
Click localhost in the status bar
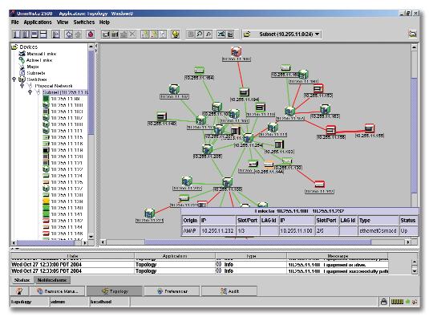tap(101, 302)
